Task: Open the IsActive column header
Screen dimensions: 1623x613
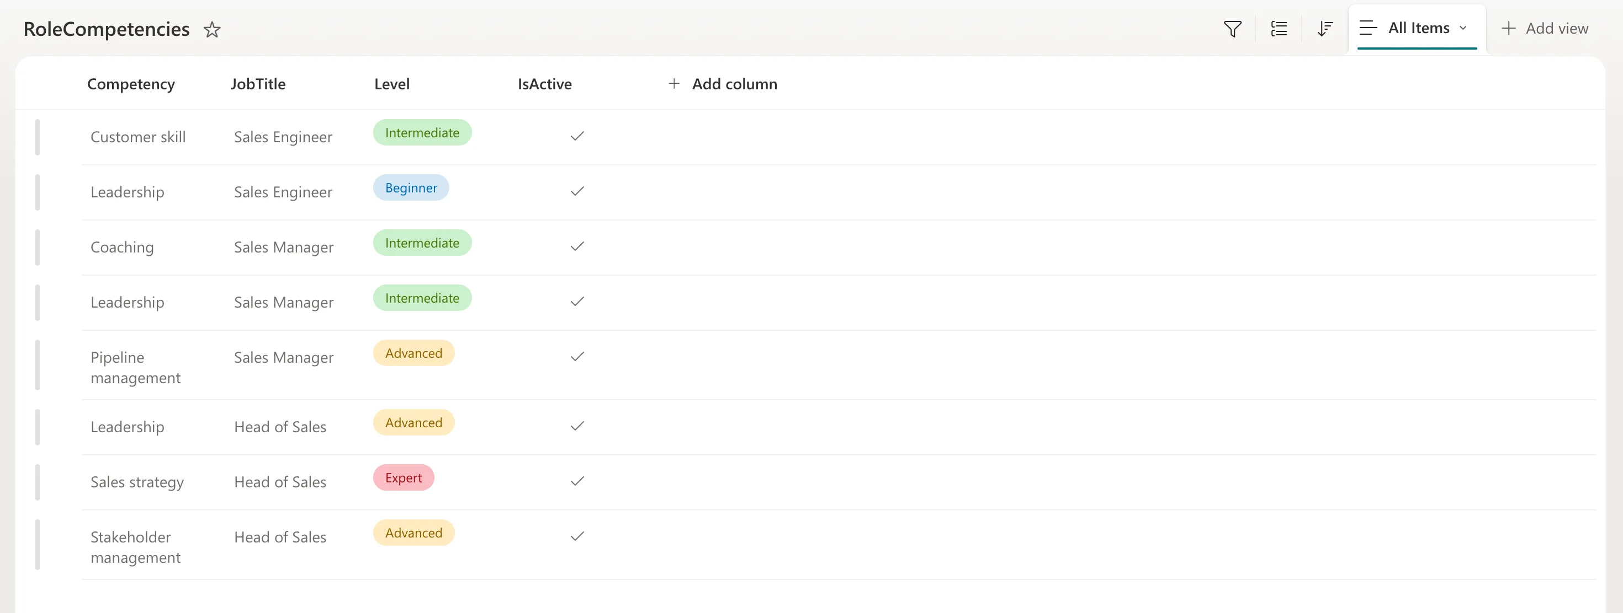Action: point(544,84)
